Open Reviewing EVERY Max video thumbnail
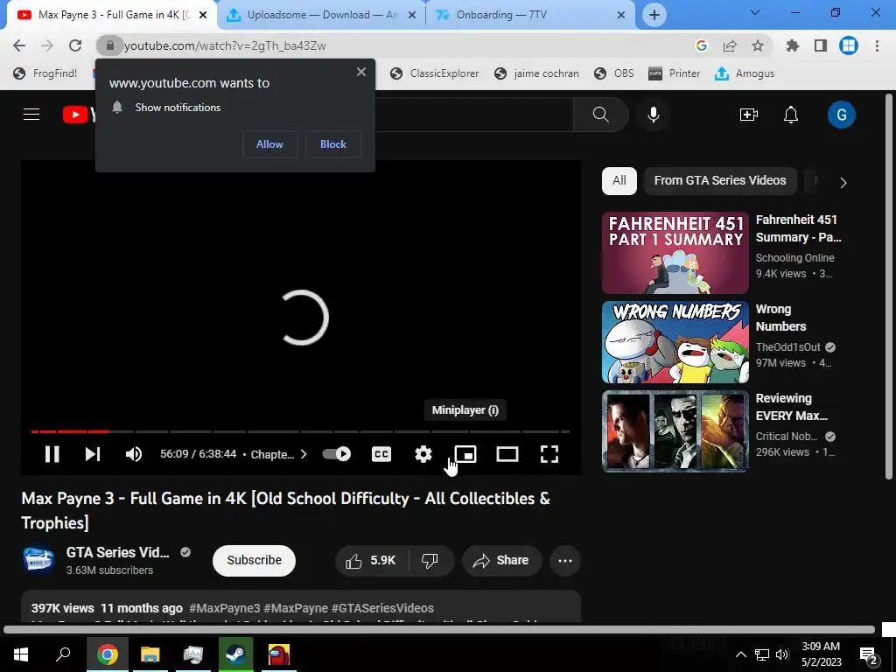The height and width of the screenshot is (672, 896). pos(675,431)
